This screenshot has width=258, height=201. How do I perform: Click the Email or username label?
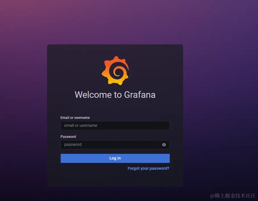click(75, 118)
